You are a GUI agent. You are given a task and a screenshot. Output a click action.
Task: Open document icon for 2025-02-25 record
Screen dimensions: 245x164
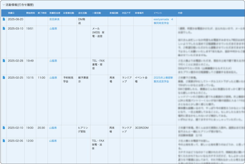click(4, 77)
